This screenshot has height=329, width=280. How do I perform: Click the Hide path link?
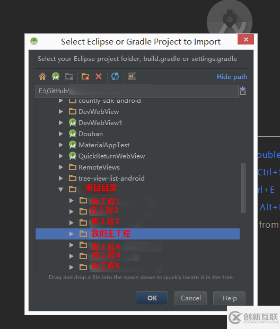(x=232, y=77)
